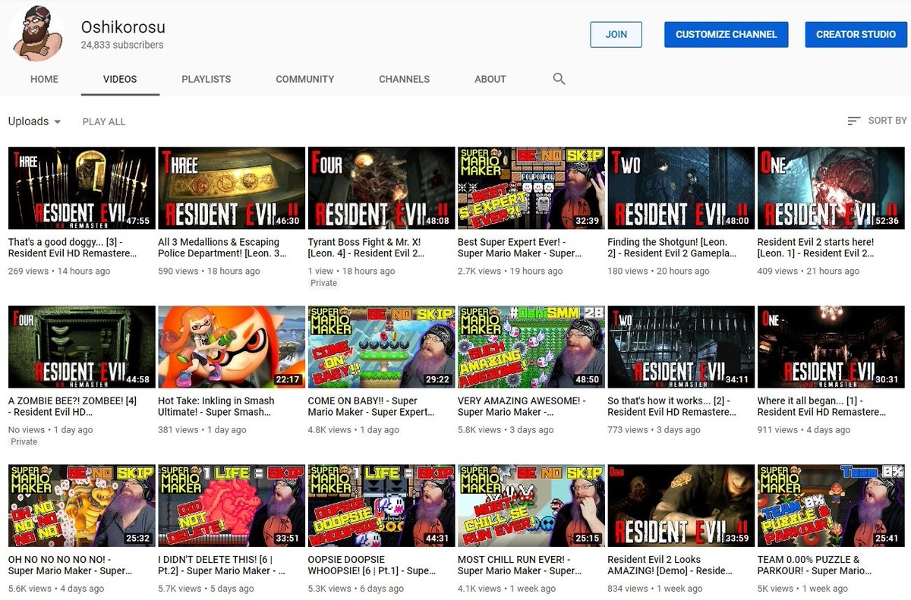
Task: Open 'MOST CHILL RUN EVER' thumbnail
Action: pyautogui.click(x=531, y=505)
